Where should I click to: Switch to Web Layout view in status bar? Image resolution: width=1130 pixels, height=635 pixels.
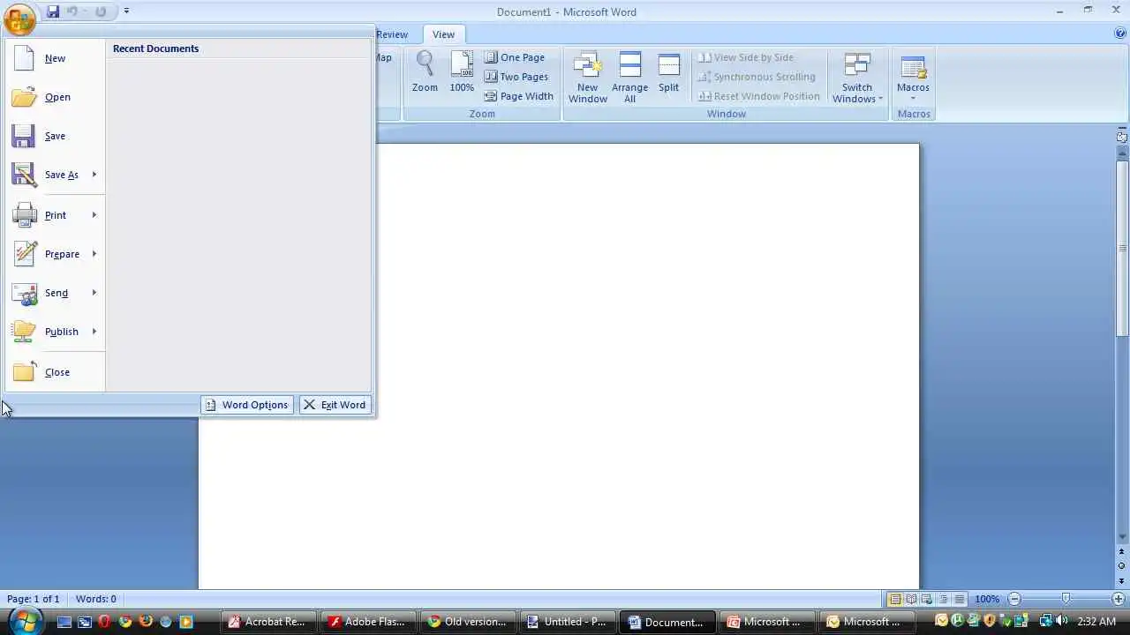coord(927,599)
